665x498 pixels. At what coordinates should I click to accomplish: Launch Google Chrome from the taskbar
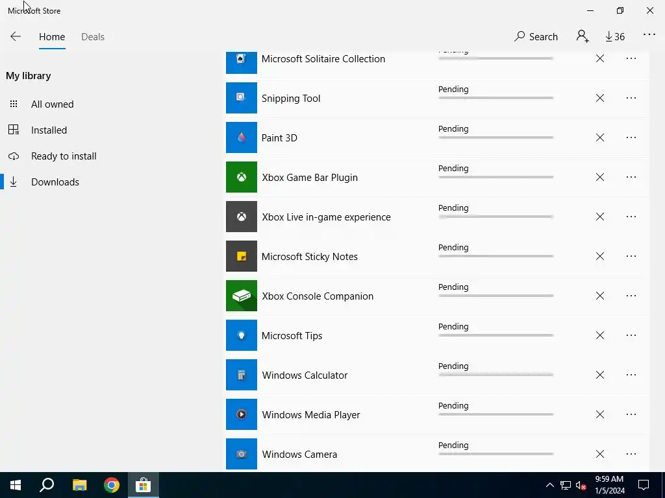[x=112, y=485]
